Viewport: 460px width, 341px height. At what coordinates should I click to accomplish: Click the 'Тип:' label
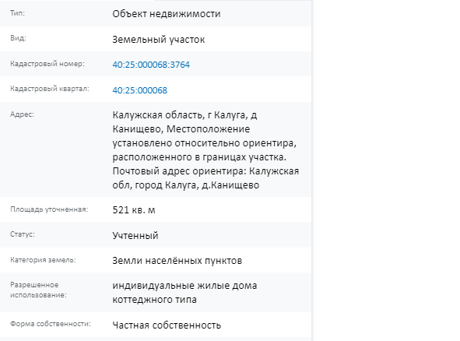pyautogui.click(x=18, y=13)
